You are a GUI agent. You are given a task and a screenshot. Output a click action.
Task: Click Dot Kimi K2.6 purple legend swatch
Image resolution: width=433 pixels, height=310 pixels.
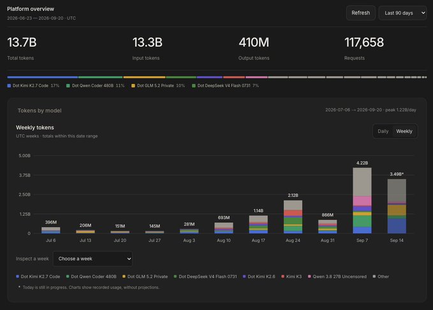point(244,276)
